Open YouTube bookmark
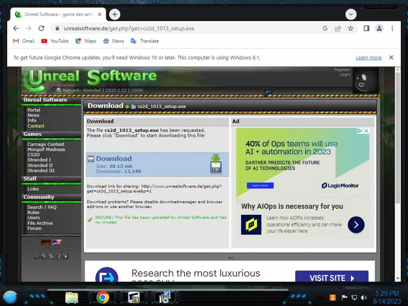Screen dimensions: 408x306 55,41
